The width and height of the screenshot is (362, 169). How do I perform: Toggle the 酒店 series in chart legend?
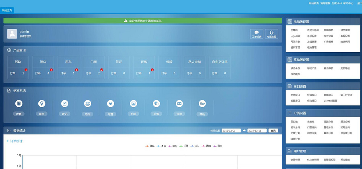[x=161, y=146]
